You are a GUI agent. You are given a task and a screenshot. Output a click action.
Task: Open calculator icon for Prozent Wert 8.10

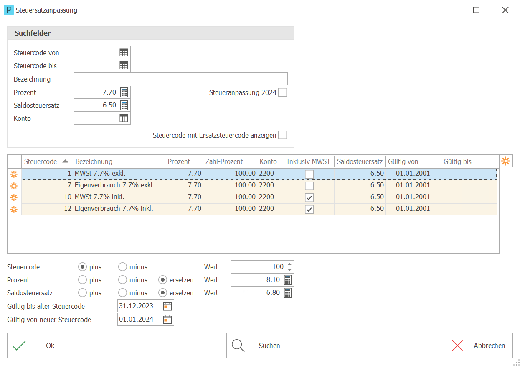[x=288, y=280]
